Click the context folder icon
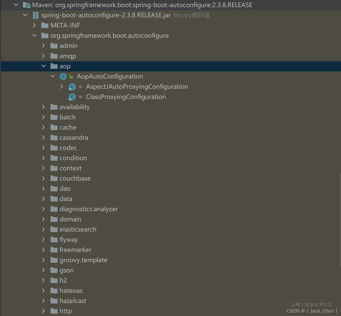 coord(54,168)
